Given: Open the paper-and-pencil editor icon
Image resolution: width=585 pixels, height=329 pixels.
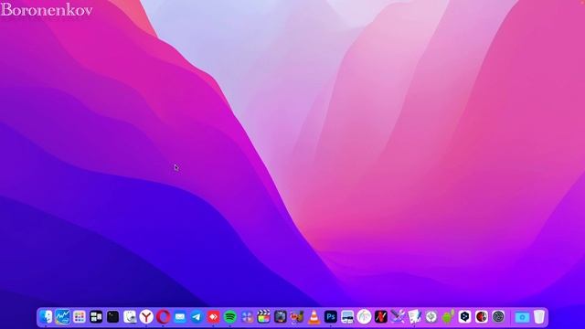Looking at the screenshot, I should pos(414,317).
